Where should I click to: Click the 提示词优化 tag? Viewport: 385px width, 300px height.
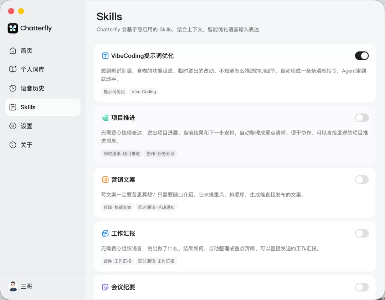pyautogui.click(x=114, y=92)
